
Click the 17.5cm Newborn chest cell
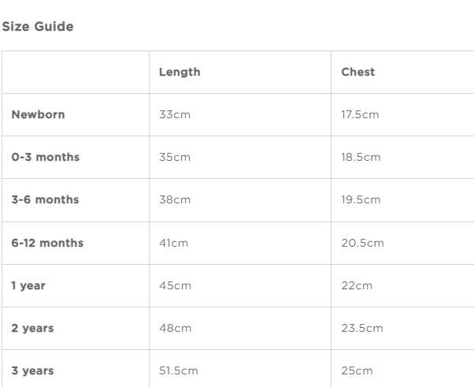[360, 114]
